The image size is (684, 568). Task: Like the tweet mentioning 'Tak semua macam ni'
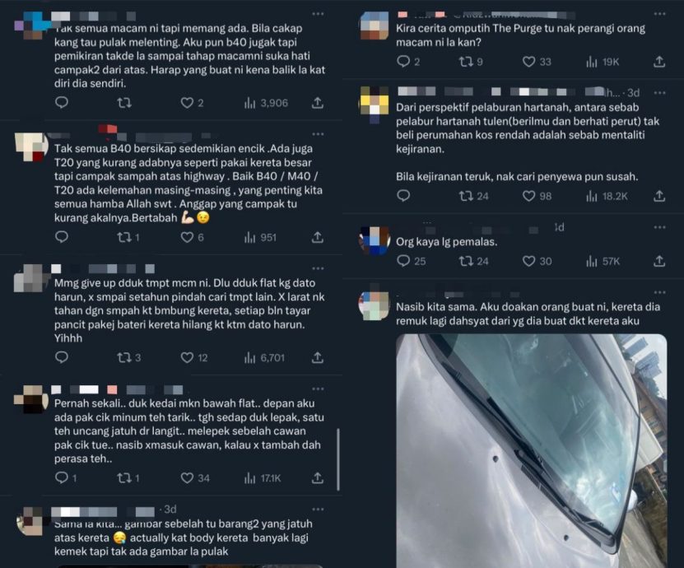click(187, 103)
